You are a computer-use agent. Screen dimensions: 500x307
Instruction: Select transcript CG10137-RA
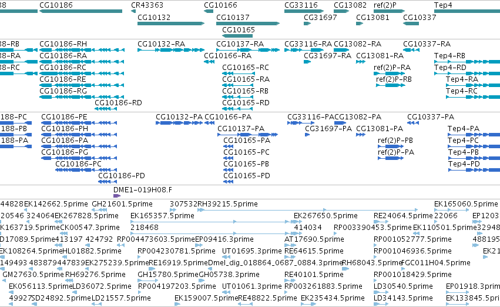(248, 50)
